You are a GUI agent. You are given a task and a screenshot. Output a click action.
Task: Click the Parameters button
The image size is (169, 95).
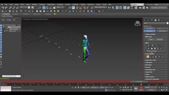coord(150,31)
